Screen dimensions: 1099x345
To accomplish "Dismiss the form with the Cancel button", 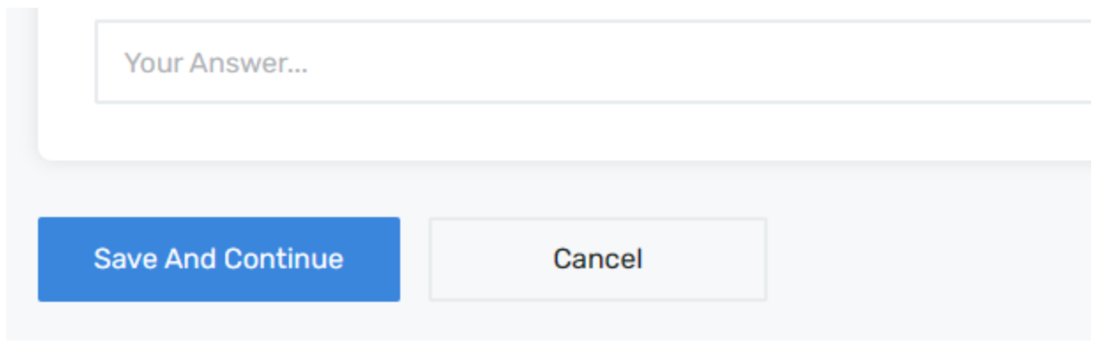I will pyautogui.click(x=598, y=259).
